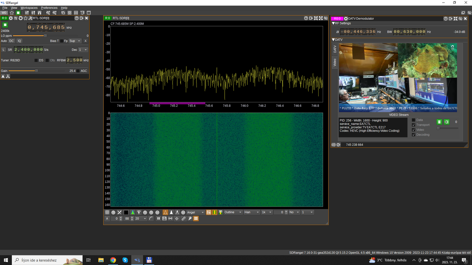
Task: Open the Preferences menu
Action: (49, 8)
